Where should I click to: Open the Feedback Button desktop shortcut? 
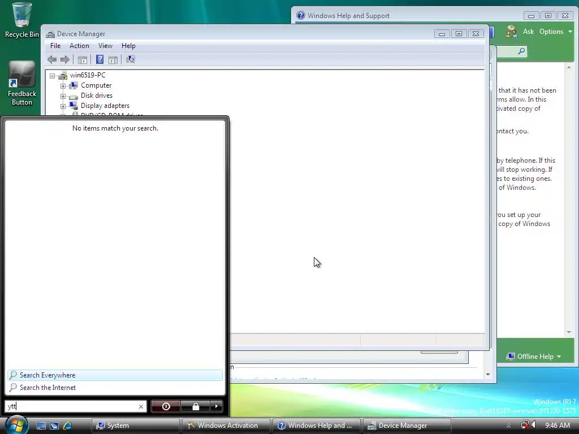(22, 84)
